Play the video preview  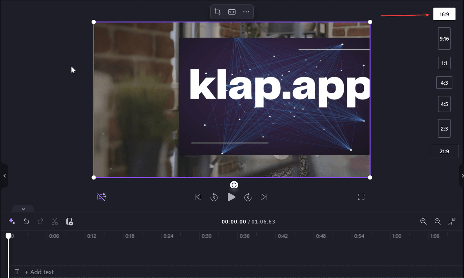coord(231,197)
